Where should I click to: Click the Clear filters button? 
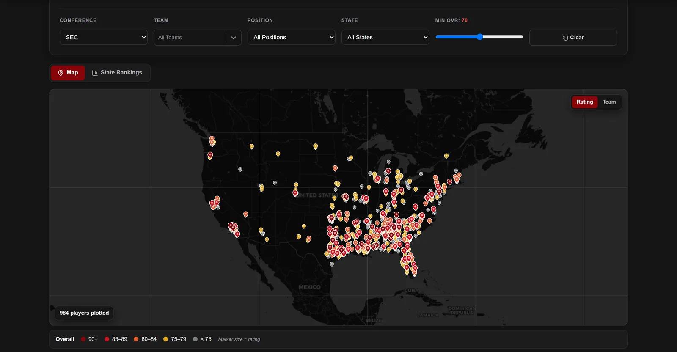pyautogui.click(x=573, y=38)
